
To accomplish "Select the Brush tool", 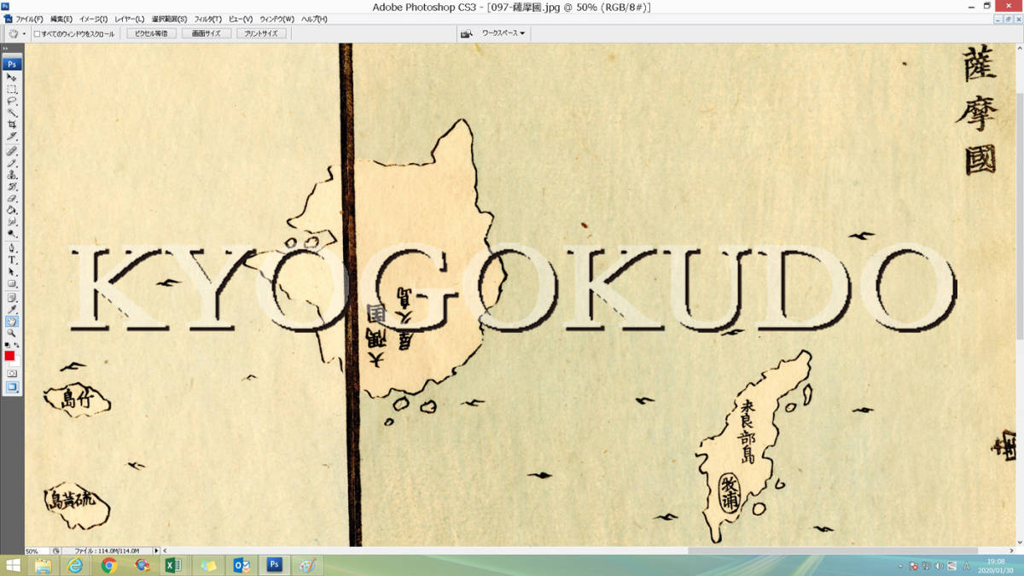I will pyautogui.click(x=12, y=163).
